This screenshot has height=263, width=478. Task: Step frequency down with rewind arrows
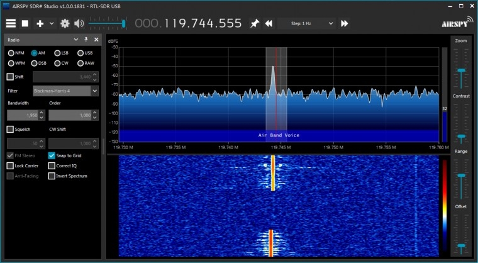269,23
